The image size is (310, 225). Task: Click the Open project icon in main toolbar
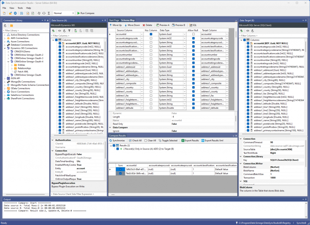(10, 13)
